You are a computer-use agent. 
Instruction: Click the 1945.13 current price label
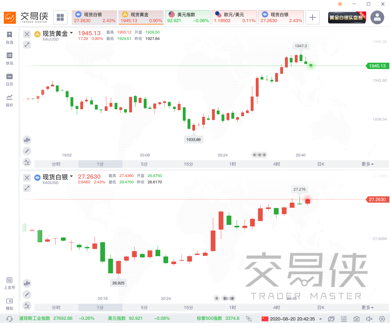tap(377, 66)
